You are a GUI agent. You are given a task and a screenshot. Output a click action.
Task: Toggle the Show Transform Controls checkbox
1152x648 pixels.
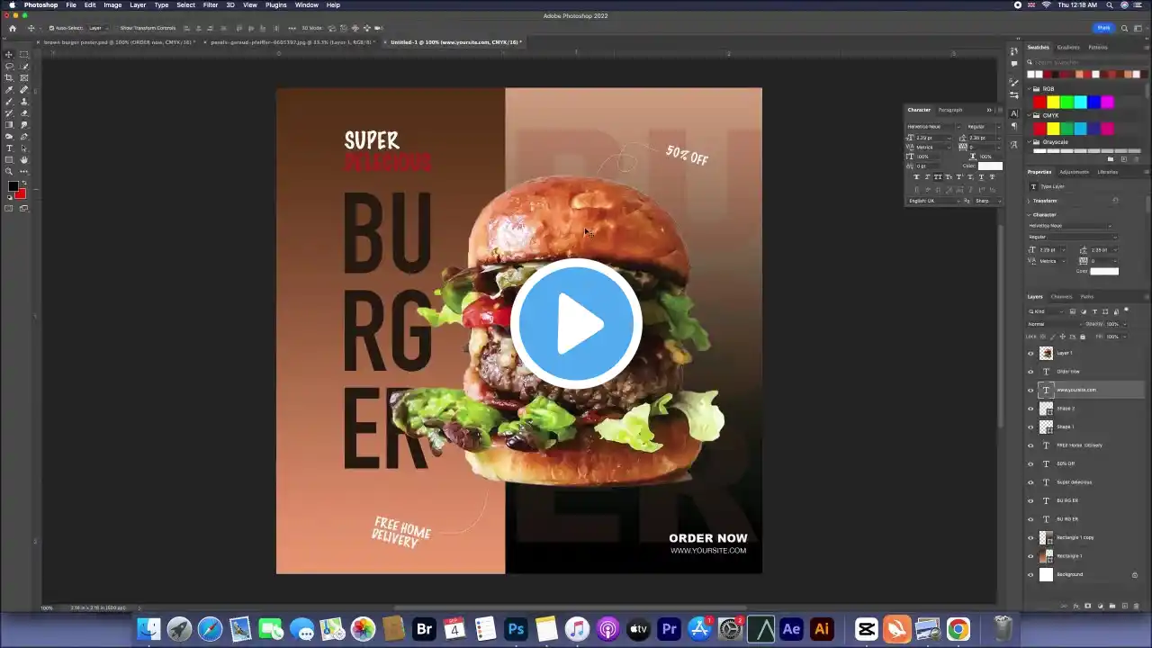click(116, 28)
